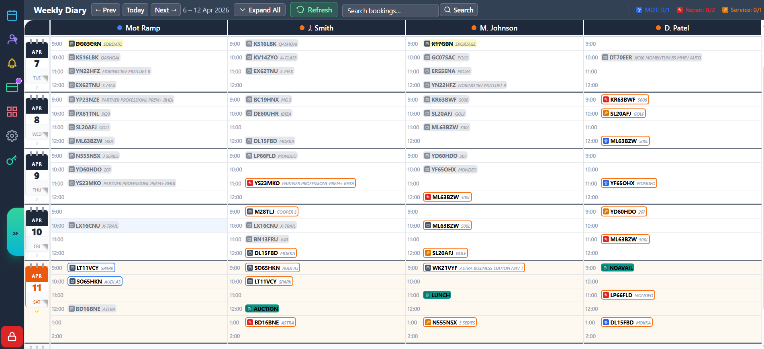Open the settings gear icon
The width and height of the screenshot is (764, 349).
pos(12,136)
